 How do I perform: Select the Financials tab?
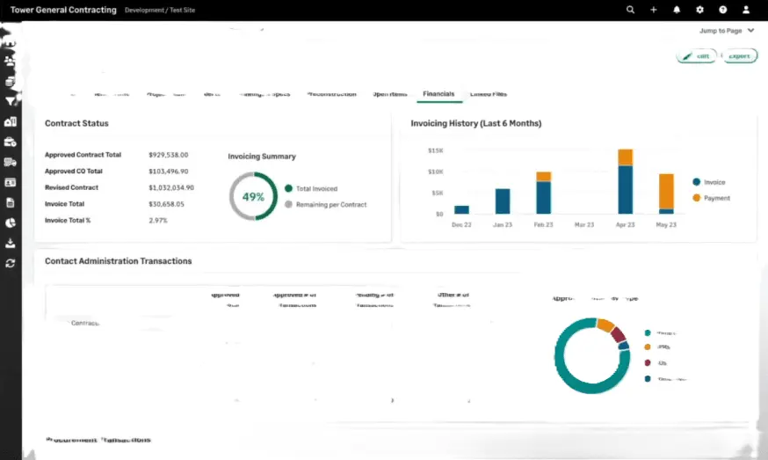[438, 93]
